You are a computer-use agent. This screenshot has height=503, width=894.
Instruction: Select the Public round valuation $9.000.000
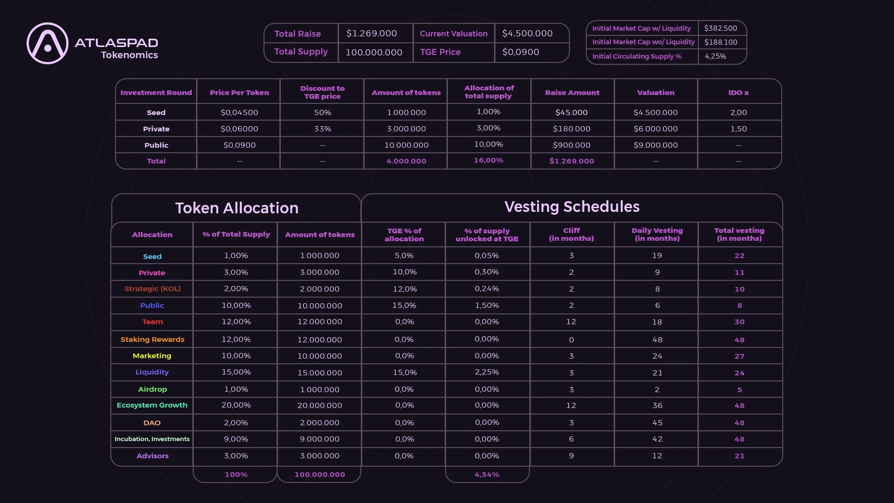656,145
